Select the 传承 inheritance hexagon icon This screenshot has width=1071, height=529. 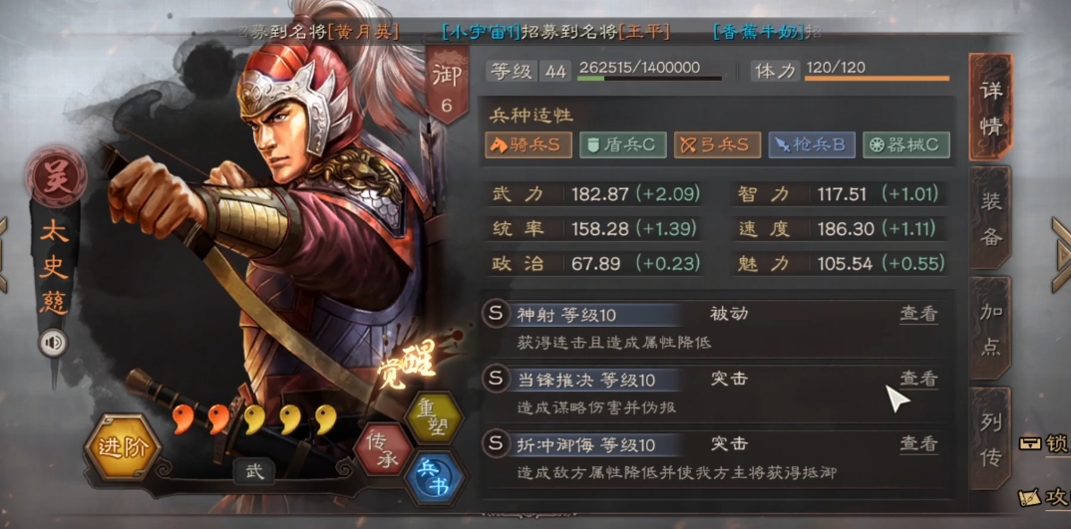[383, 448]
